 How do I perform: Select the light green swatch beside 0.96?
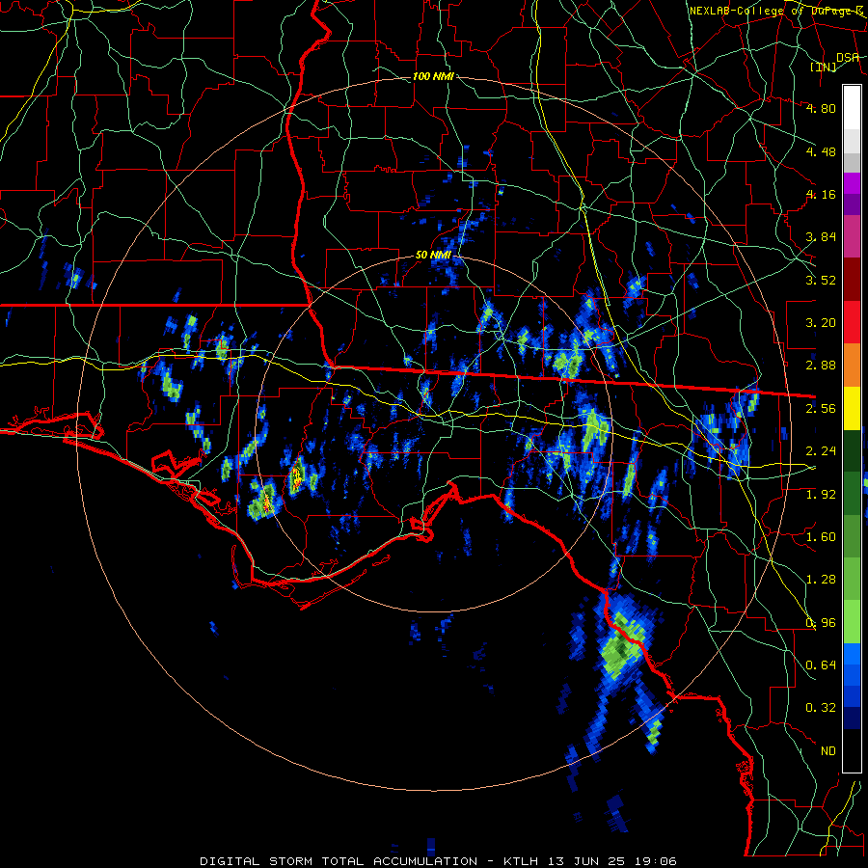(x=852, y=622)
